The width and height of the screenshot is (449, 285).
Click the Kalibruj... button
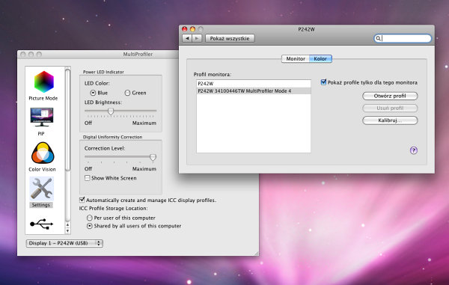(x=390, y=120)
